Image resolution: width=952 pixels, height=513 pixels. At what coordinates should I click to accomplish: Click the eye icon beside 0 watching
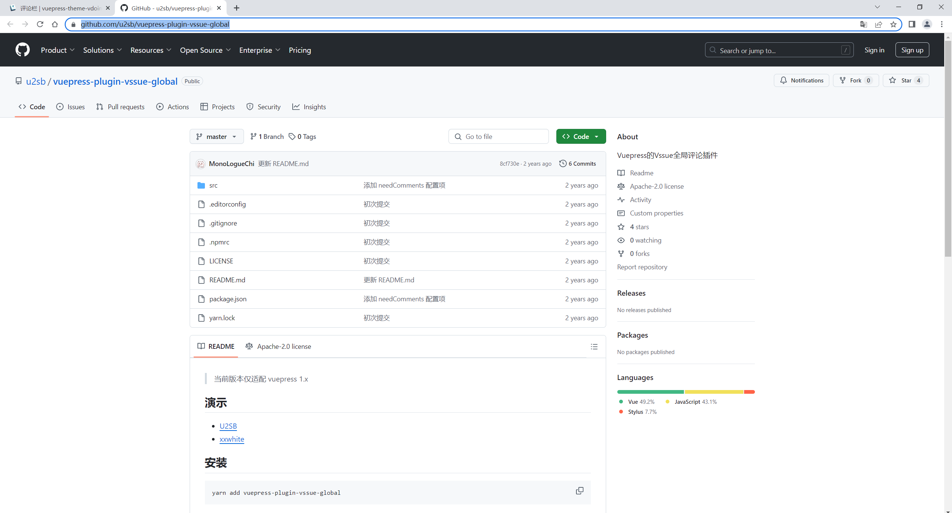click(x=621, y=240)
